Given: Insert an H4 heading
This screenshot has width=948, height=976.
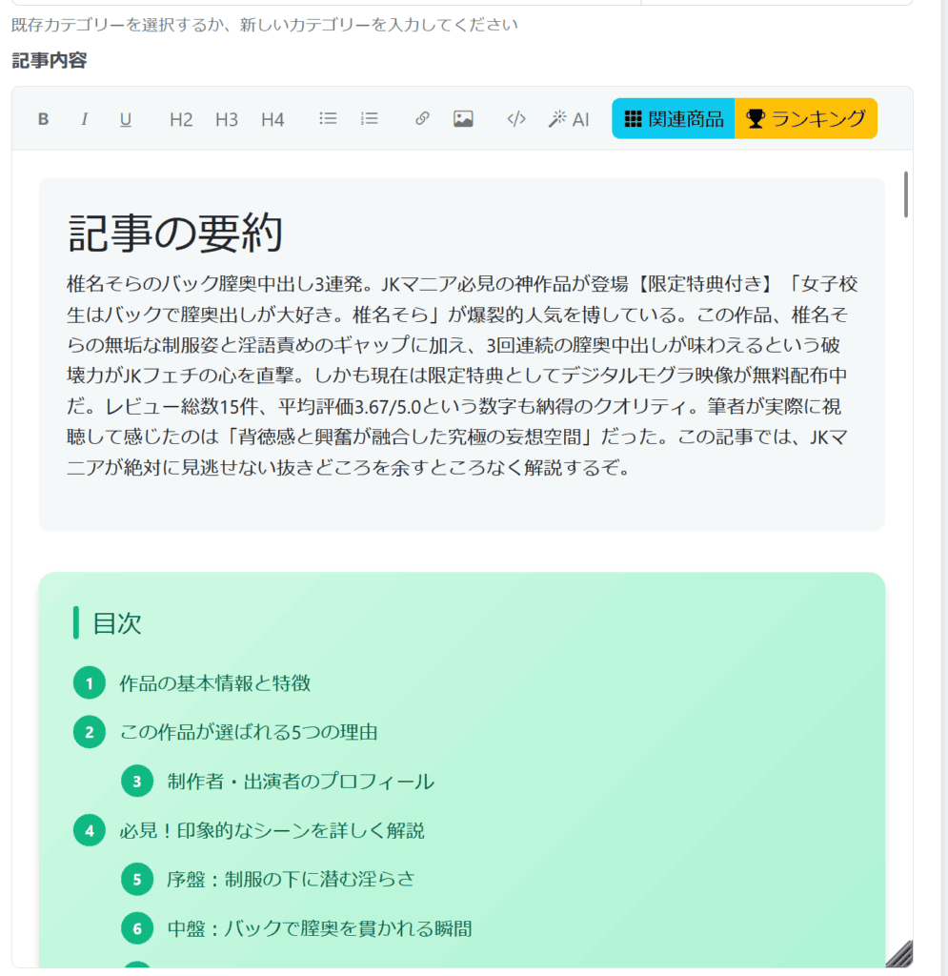Looking at the screenshot, I should [x=272, y=119].
